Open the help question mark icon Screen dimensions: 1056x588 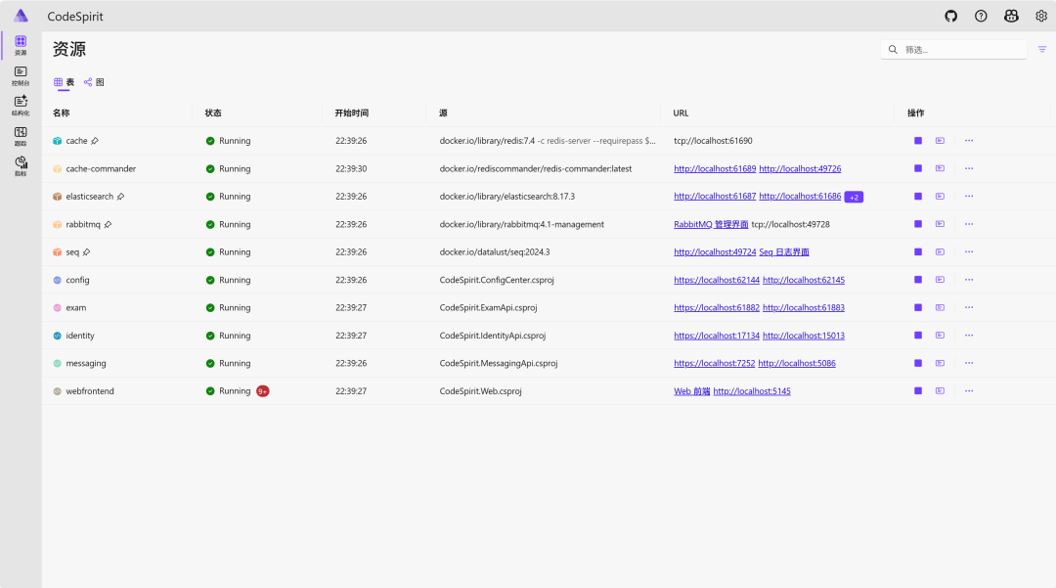(982, 17)
